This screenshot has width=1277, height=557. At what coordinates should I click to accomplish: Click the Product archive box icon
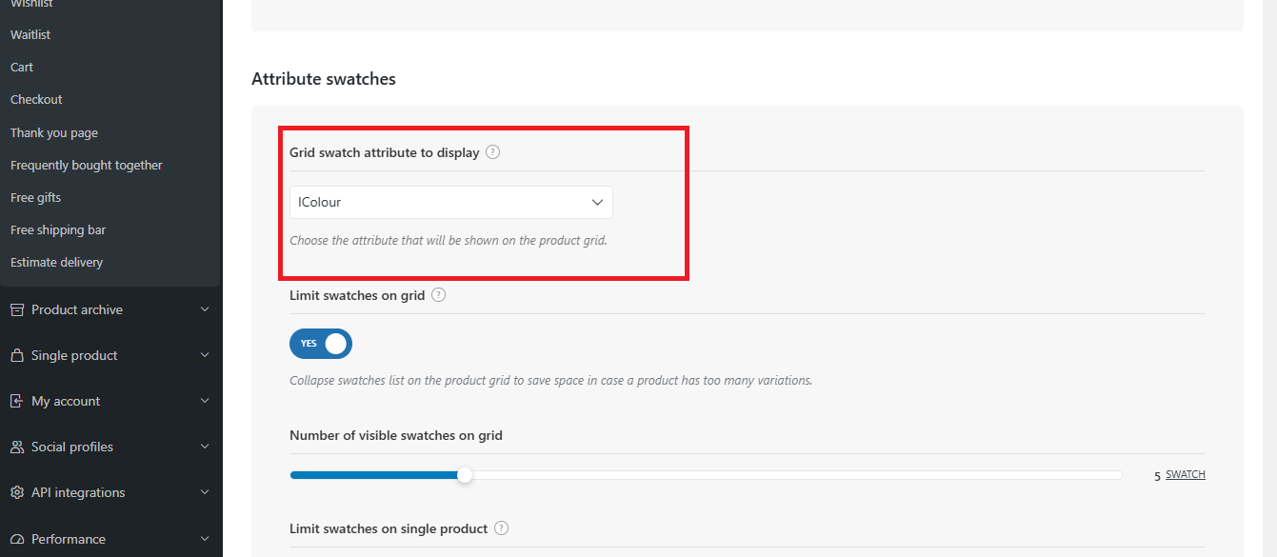click(x=16, y=309)
